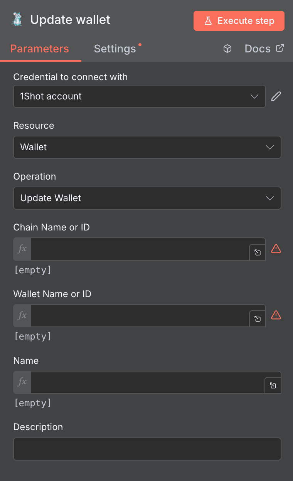
Task: Toggle fx expression mode on Wallet Name field
Action: click(22, 315)
